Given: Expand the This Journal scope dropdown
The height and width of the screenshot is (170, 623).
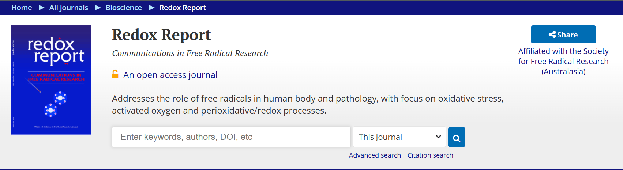Looking at the screenshot, I should coord(399,137).
